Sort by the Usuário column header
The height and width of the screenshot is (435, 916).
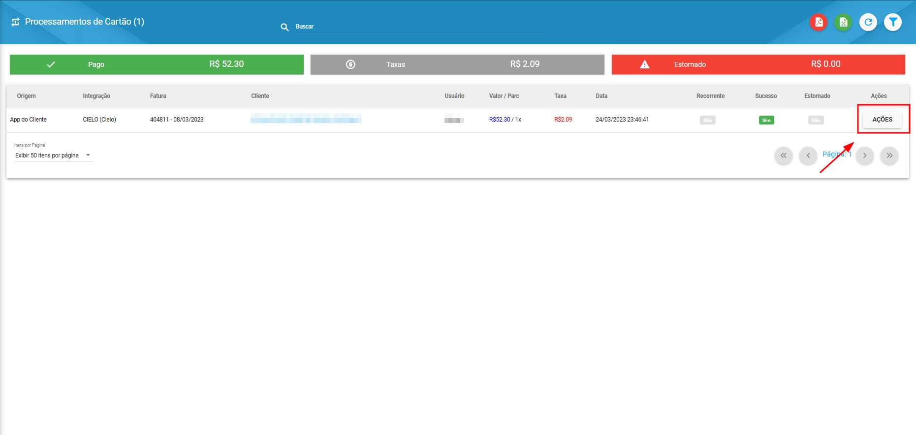(x=454, y=96)
